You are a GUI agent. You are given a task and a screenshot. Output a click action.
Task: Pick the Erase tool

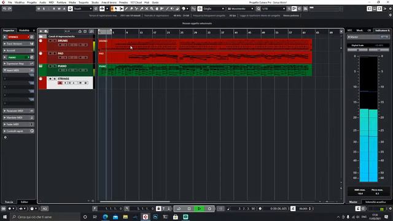[x=131, y=9]
